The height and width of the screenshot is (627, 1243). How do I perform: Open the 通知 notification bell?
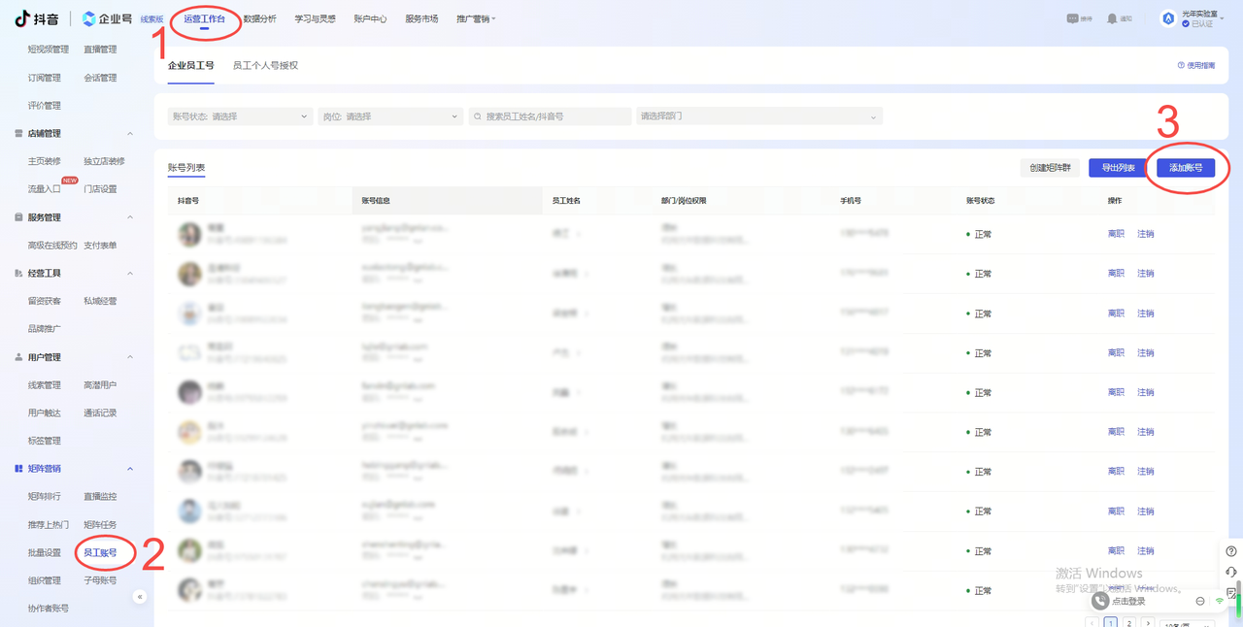(1112, 18)
